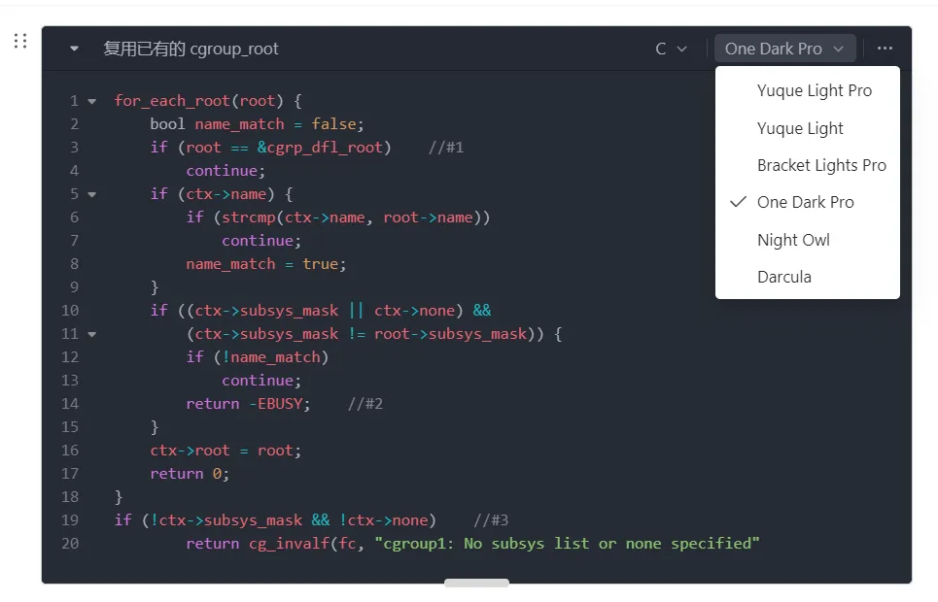Fold the if (ctx->name) block at line 5
Image resolution: width=938 pixels, height=602 pixels.
point(92,194)
